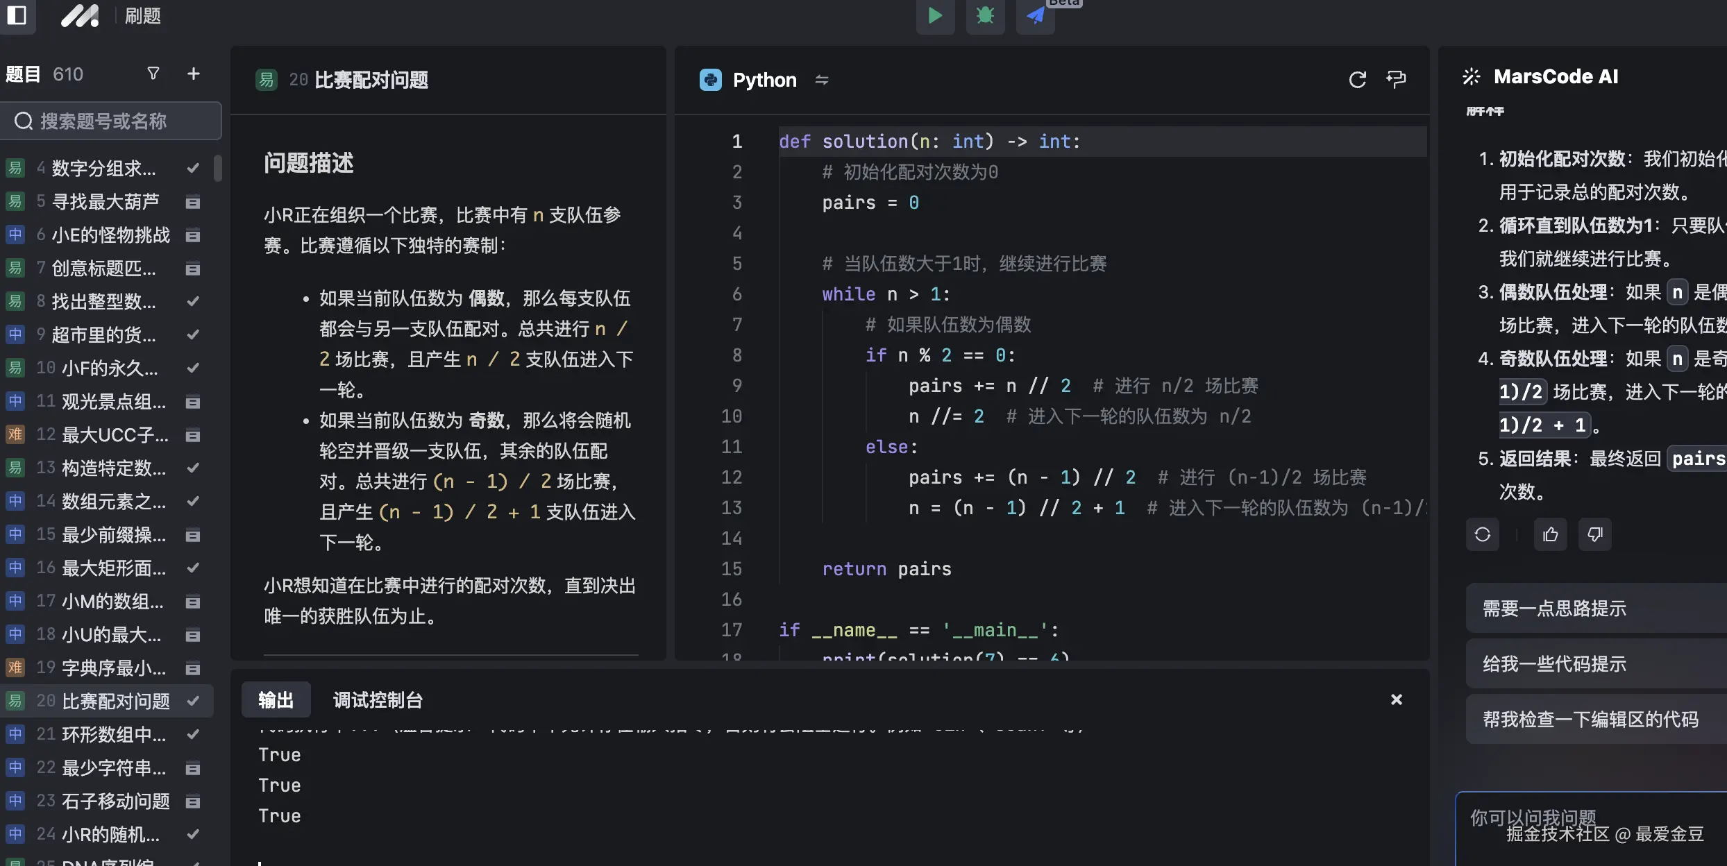Select the 输出 tab
Image resolution: width=1727 pixels, height=866 pixels.
click(276, 700)
